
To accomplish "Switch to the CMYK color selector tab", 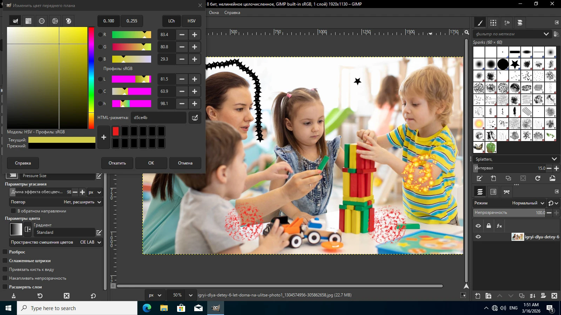I will coord(28,21).
